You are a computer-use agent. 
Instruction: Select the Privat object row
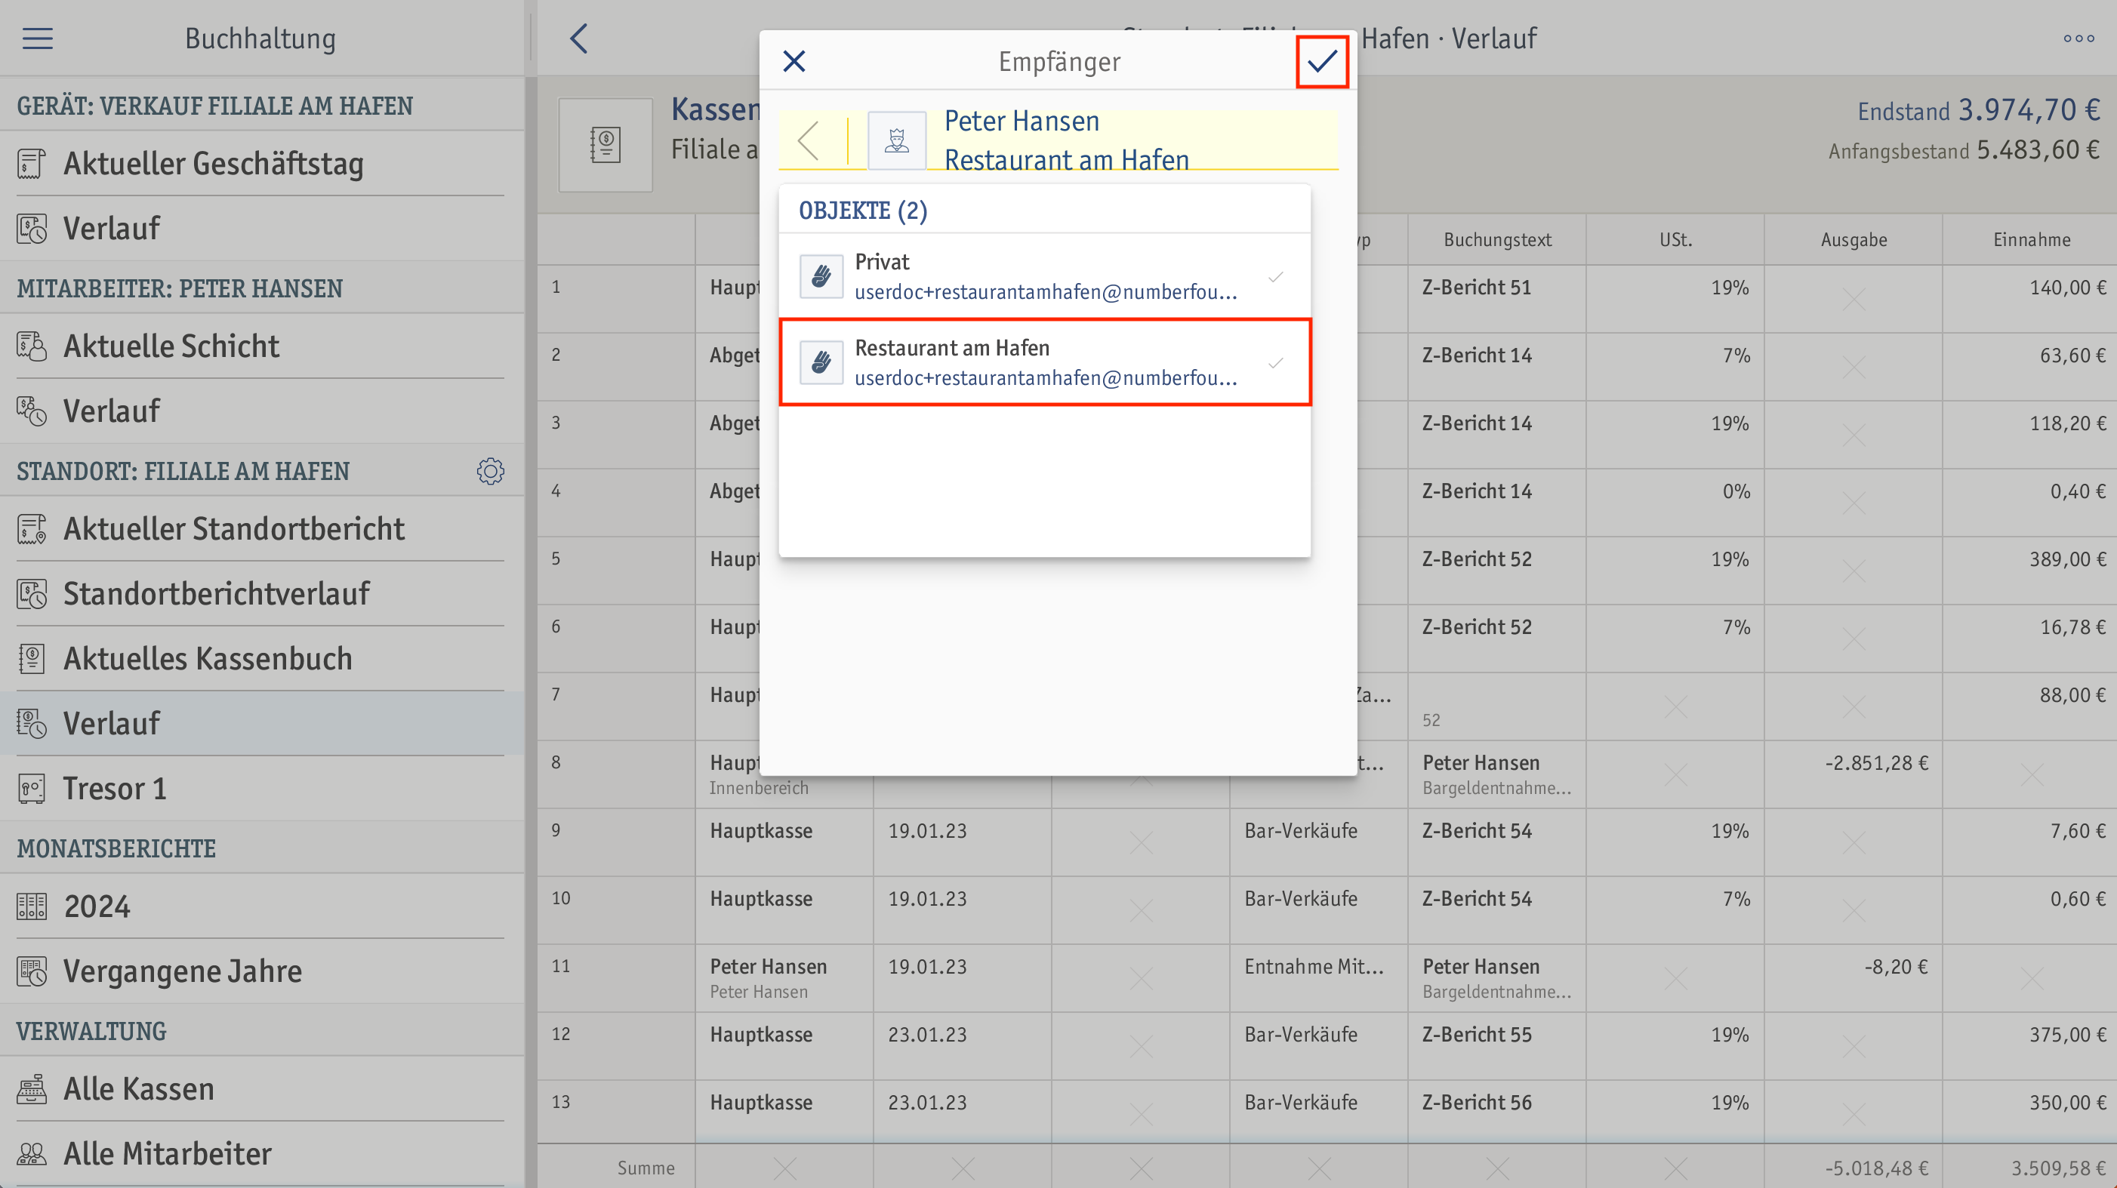tap(1044, 277)
